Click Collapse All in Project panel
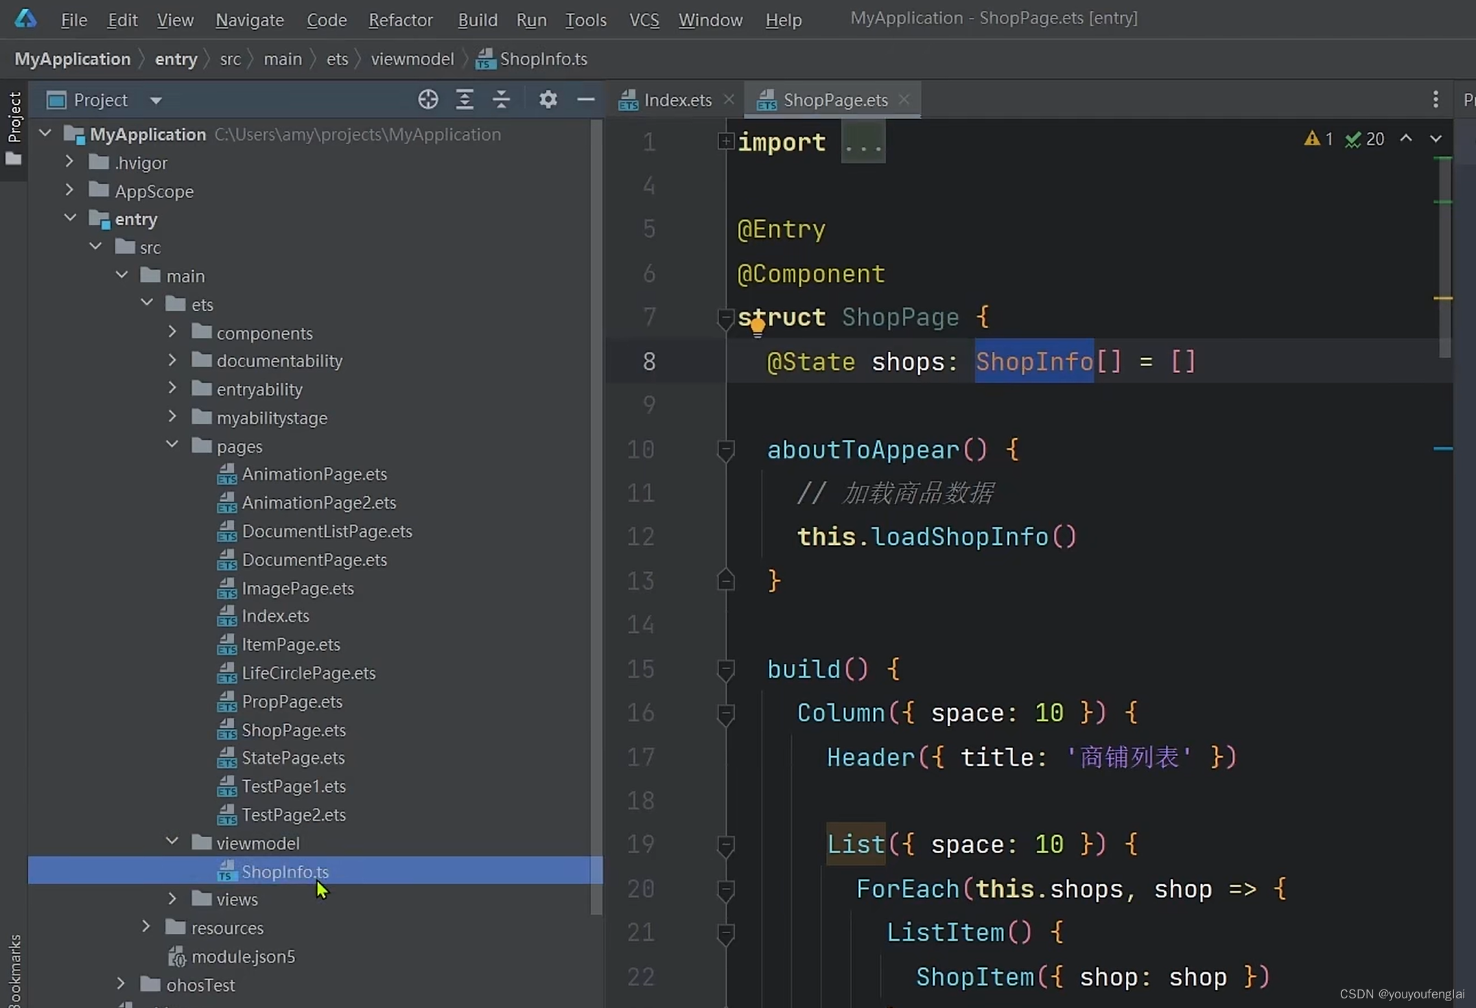Viewport: 1476px width, 1008px height. [x=502, y=100]
